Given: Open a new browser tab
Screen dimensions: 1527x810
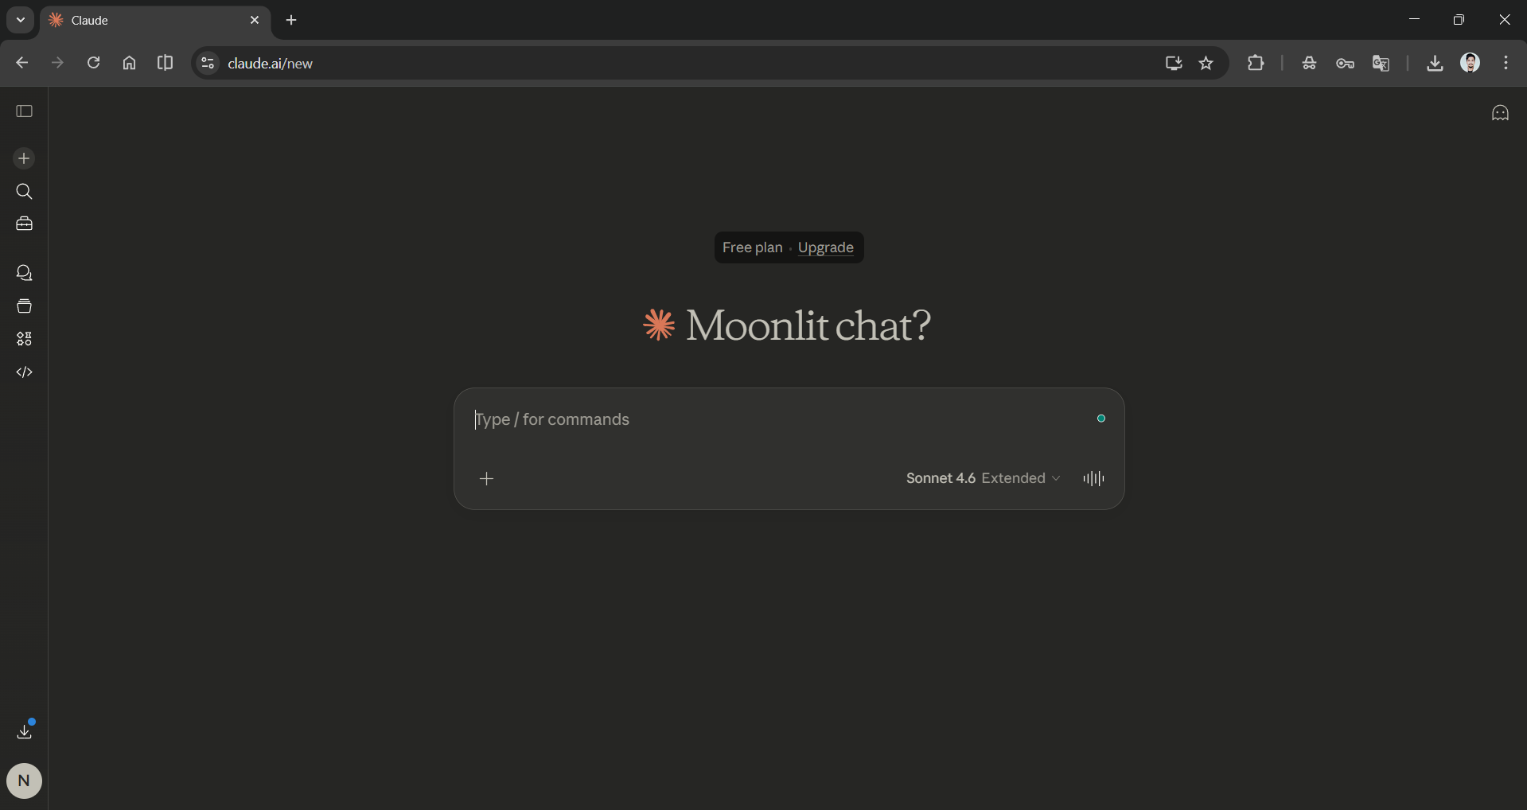Looking at the screenshot, I should (291, 20).
